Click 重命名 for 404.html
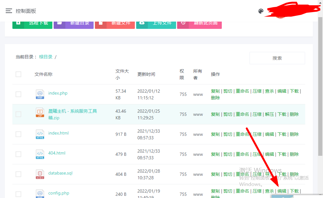The image size is (323, 198). coord(242,154)
